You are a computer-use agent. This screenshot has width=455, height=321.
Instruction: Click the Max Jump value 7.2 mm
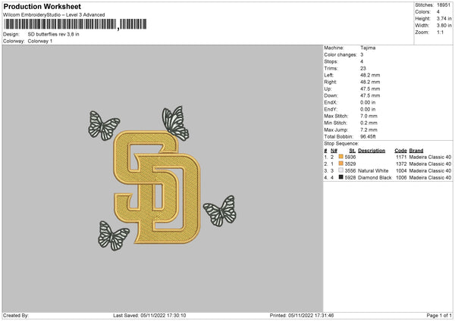pyautogui.click(x=369, y=129)
